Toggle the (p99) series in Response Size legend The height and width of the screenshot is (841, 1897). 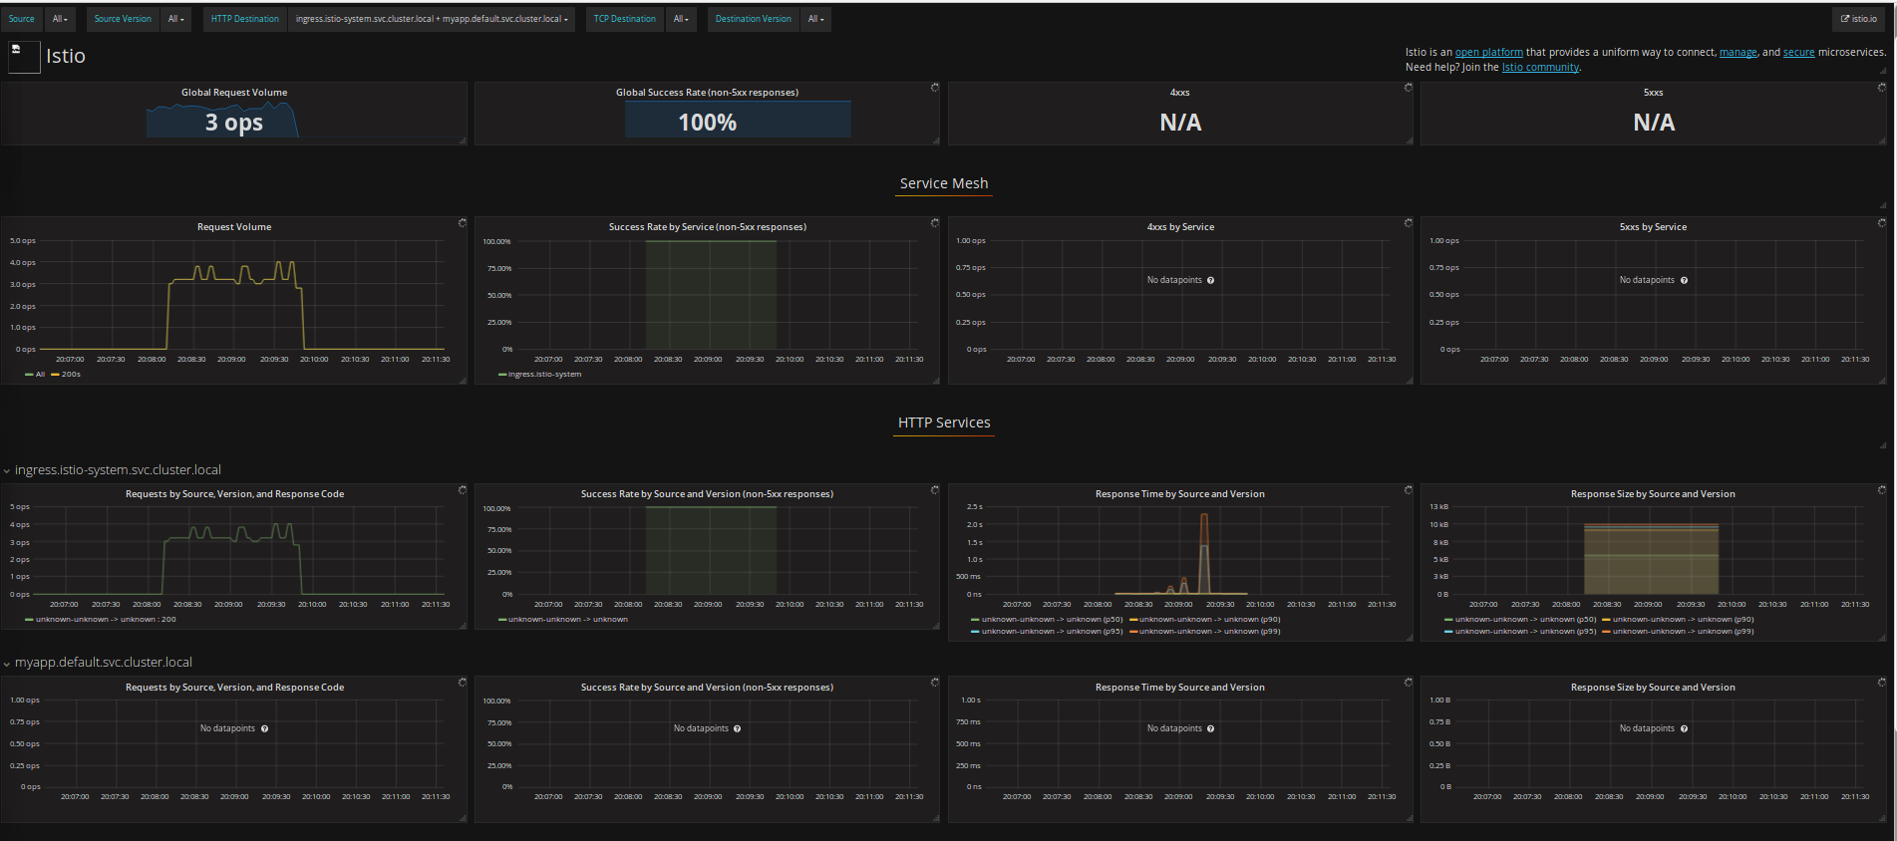click(1684, 632)
